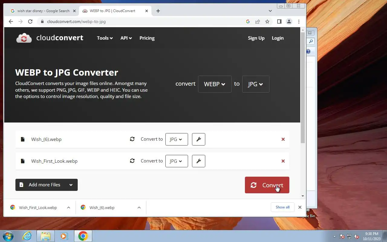Open a new tab with plus icon
This screenshot has height=242, width=387.
tap(158, 11)
